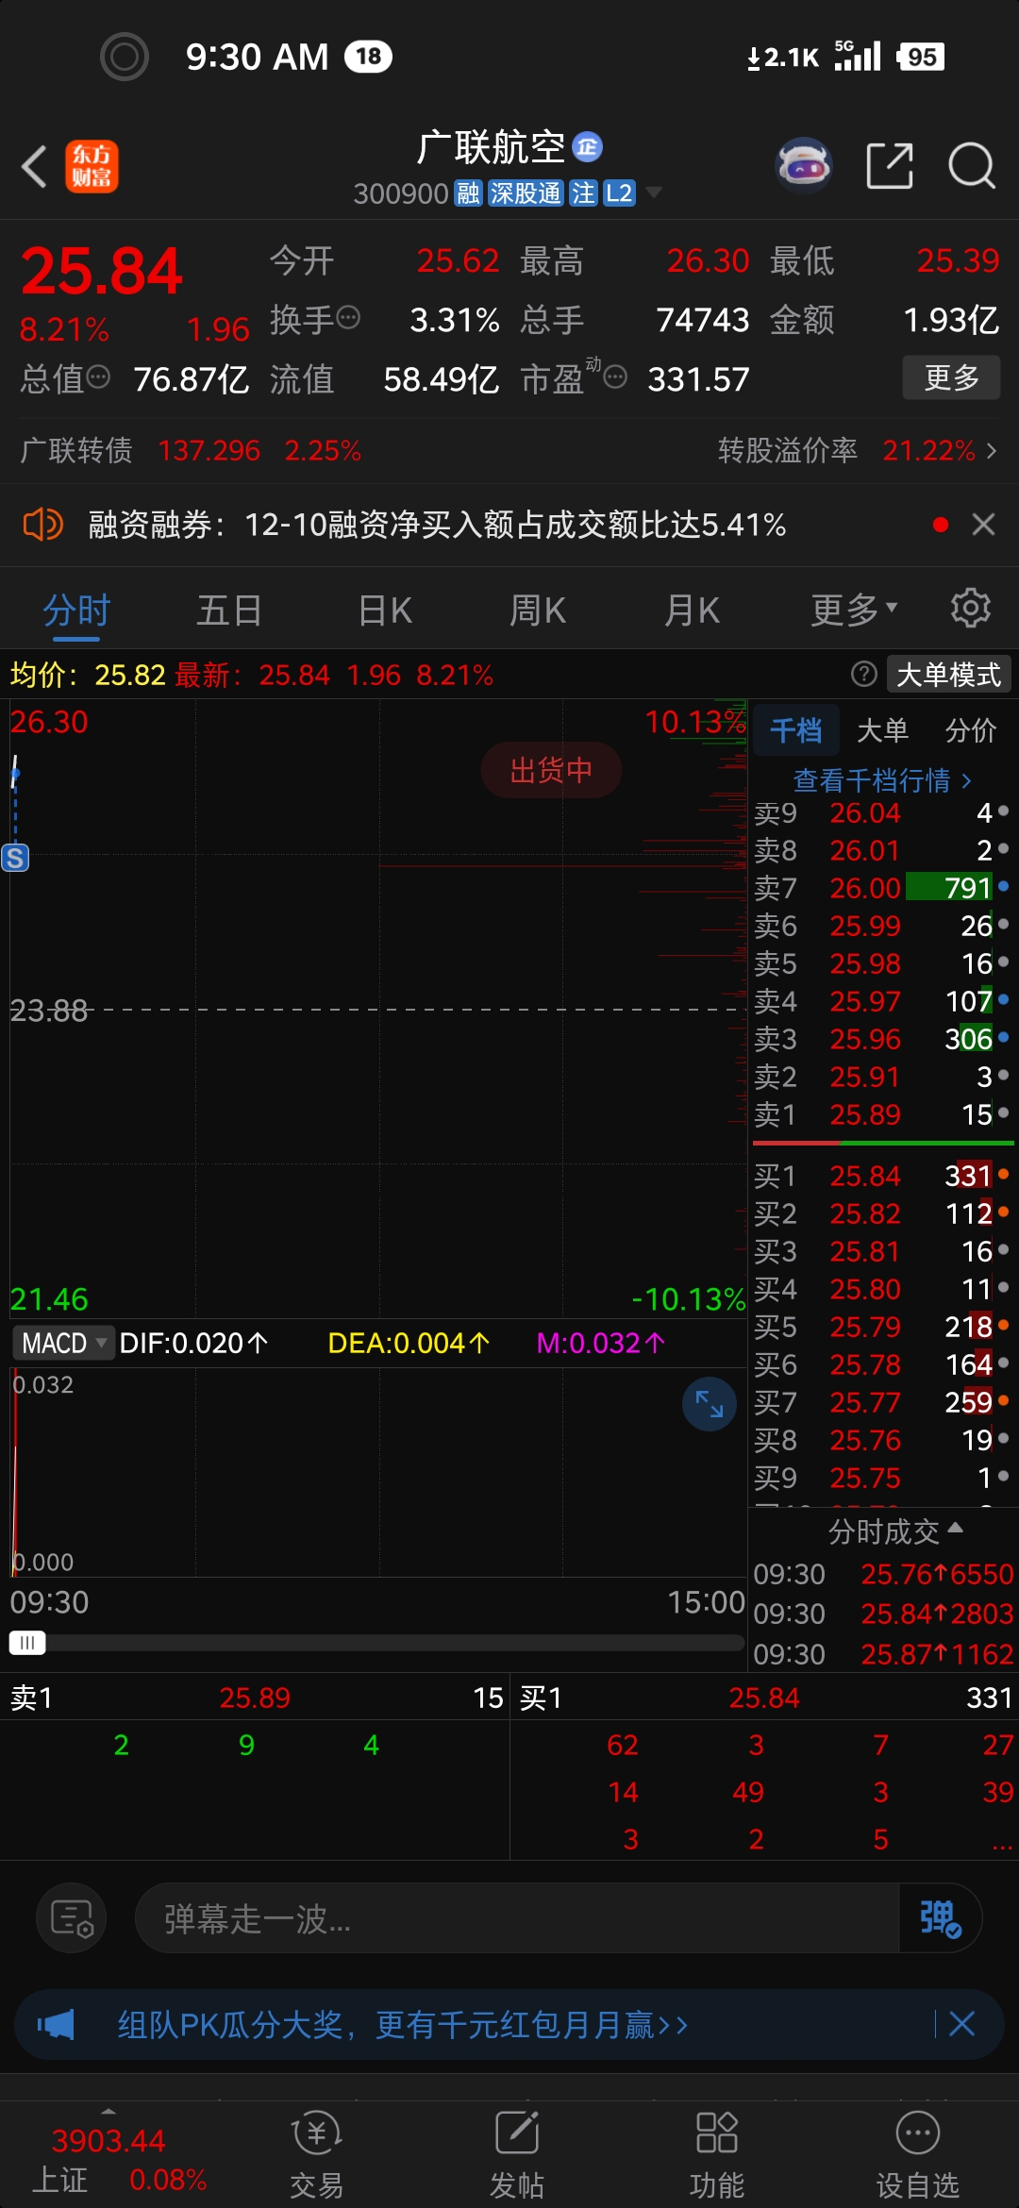Tap the 深股通 tag
Image resolution: width=1019 pixels, height=2208 pixels.
click(526, 193)
